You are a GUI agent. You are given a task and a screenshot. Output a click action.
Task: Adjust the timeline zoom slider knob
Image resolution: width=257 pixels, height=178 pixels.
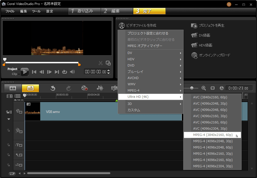tap(192, 88)
